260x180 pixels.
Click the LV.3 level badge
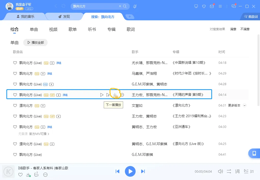[29, 9]
